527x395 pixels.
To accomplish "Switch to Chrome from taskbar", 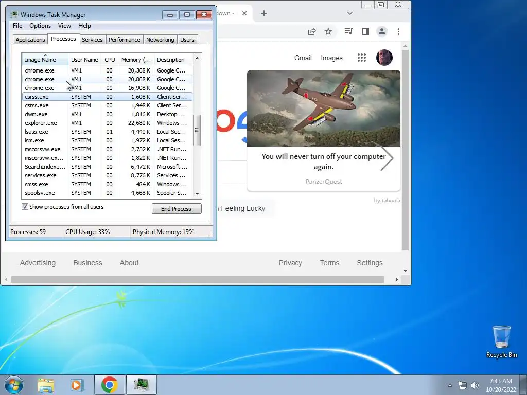I will tap(109, 385).
